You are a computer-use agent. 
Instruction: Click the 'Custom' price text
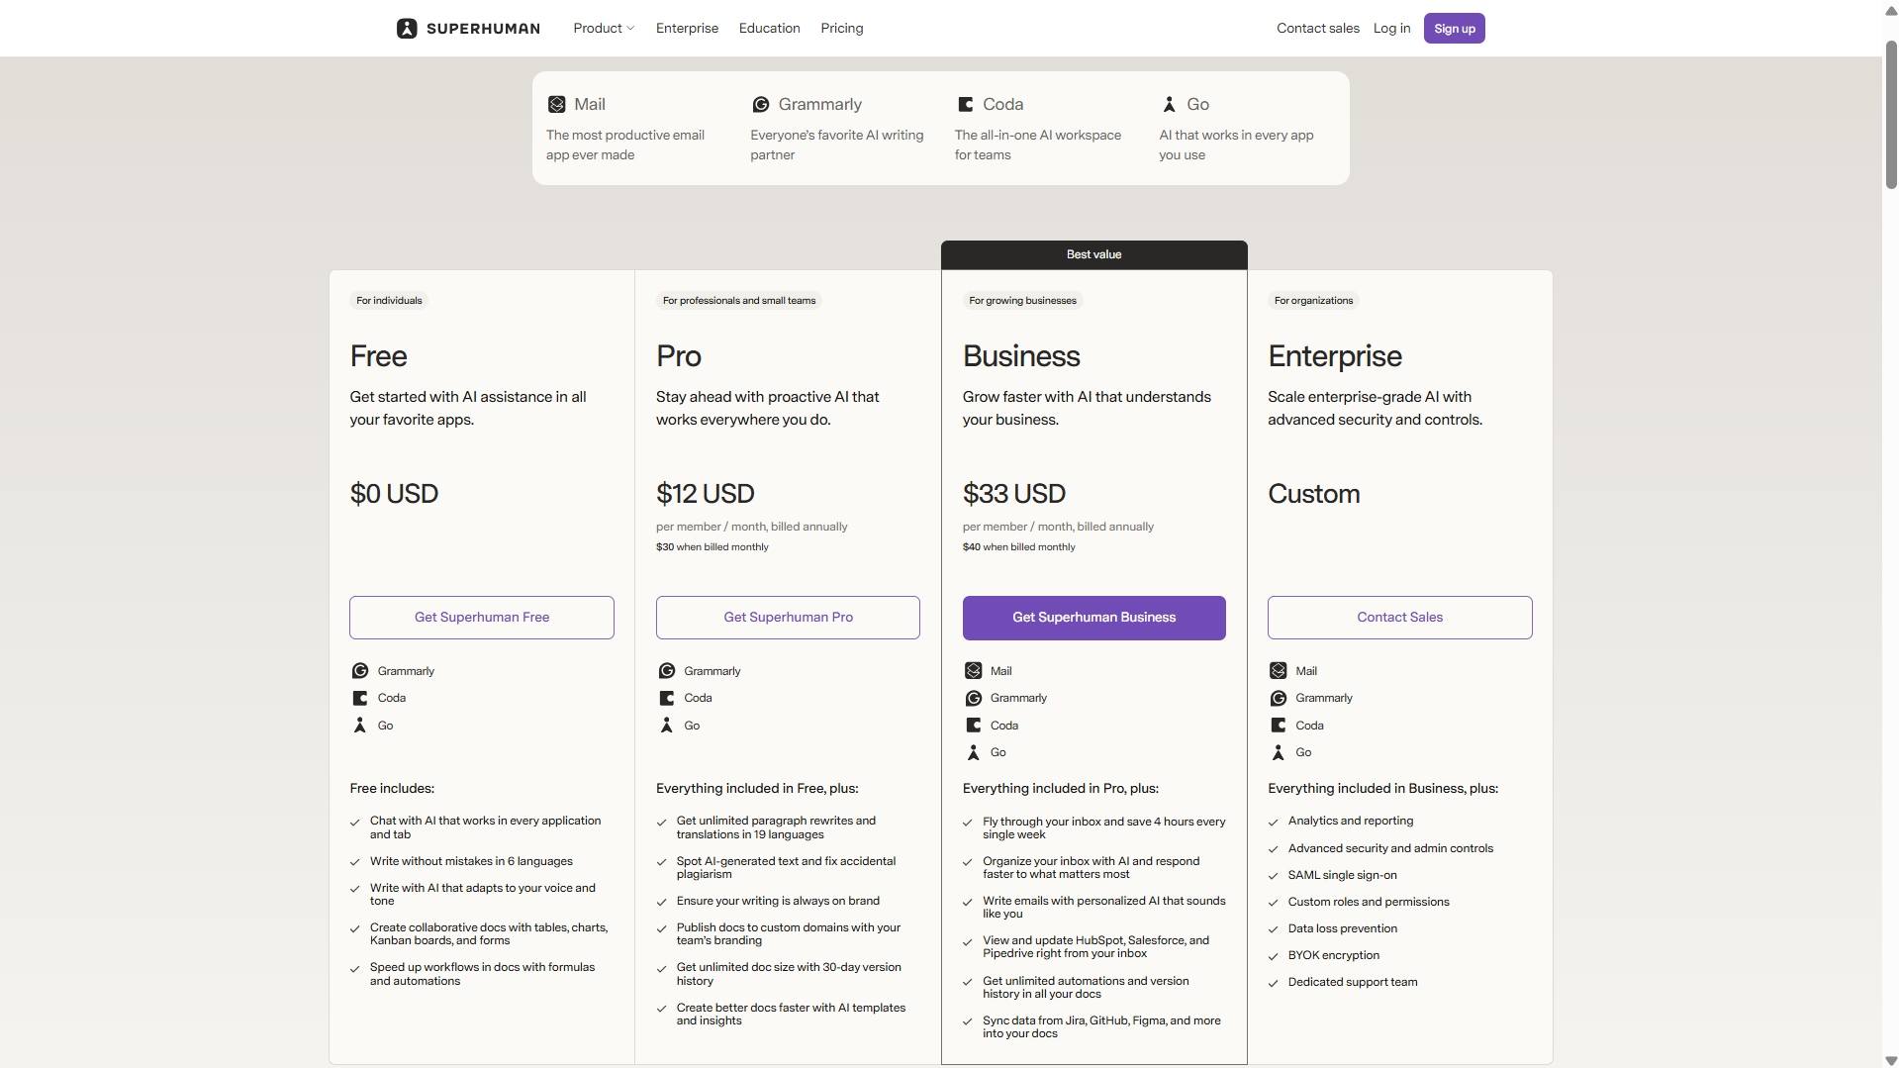point(1314,494)
